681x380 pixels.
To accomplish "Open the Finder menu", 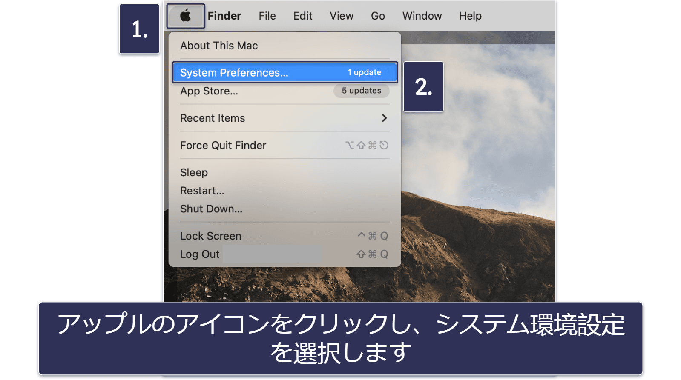I will pyautogui.click(x=224, y=16).
